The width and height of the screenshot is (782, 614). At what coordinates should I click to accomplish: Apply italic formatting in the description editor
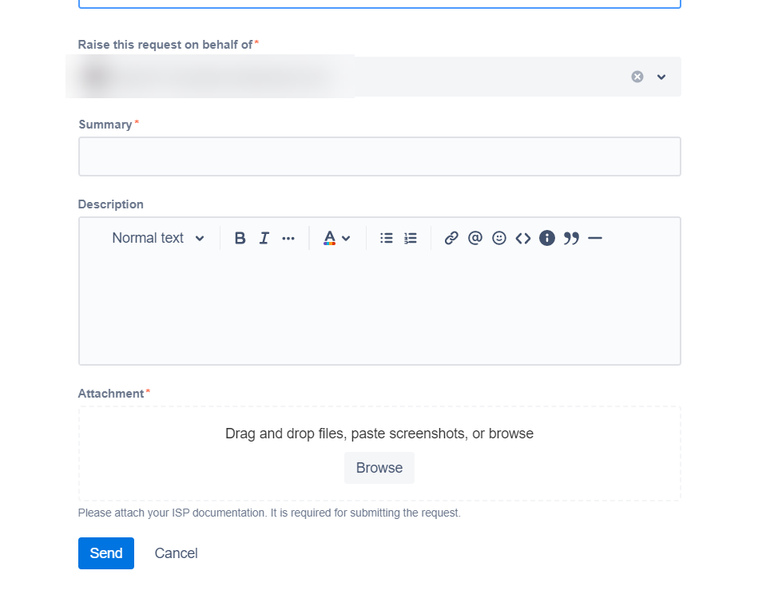click(264, 237)
